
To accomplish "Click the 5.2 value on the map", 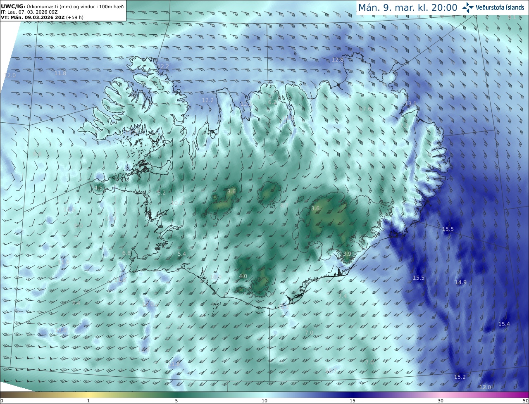I will 162,192.
